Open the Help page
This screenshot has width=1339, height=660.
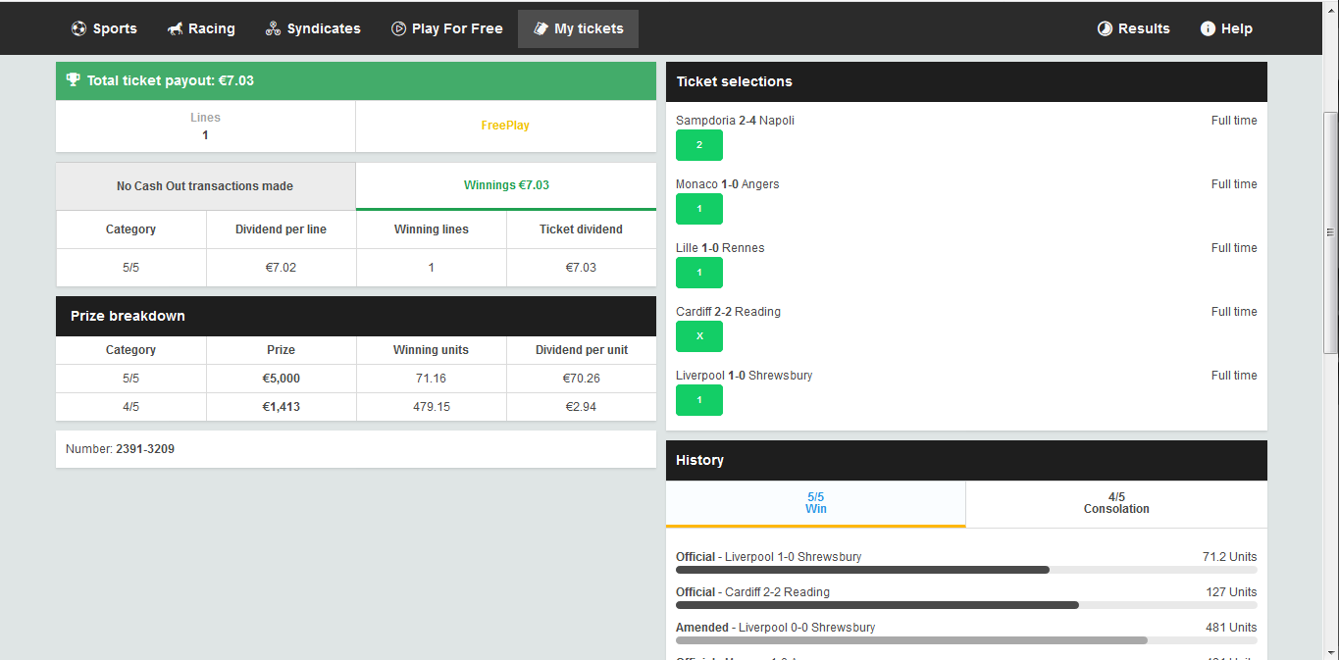[x=1226, y=28]
